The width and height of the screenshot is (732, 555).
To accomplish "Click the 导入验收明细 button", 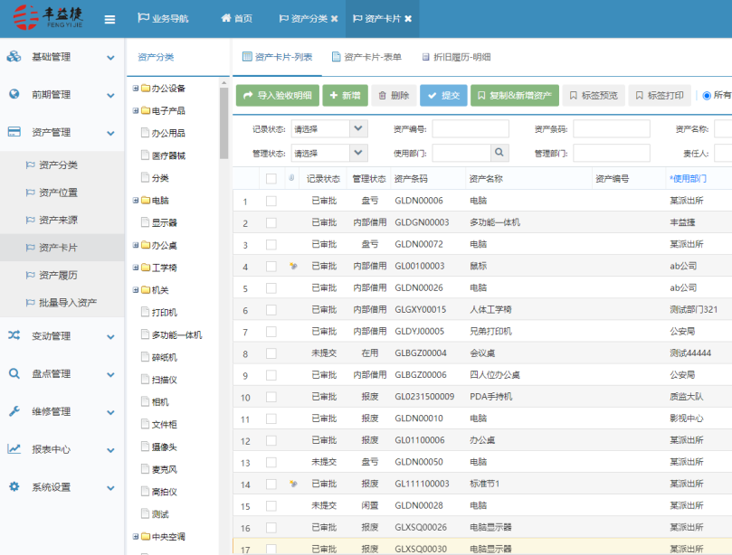I will click(x=278, y=95).
